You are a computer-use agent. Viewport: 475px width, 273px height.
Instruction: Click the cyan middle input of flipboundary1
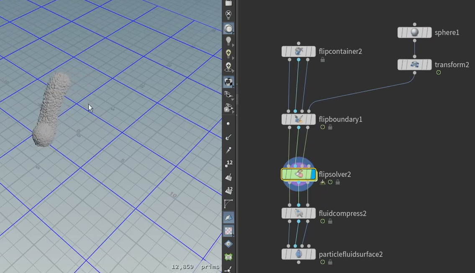(x=295, y=111)
